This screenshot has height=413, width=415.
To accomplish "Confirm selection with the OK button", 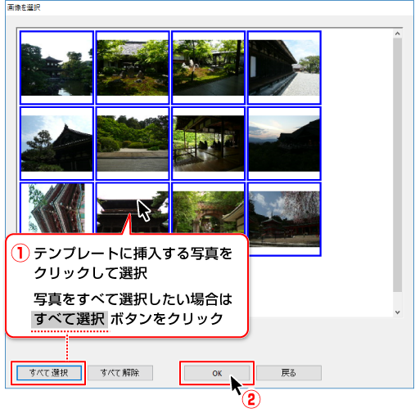I will (x=217, y=373).
